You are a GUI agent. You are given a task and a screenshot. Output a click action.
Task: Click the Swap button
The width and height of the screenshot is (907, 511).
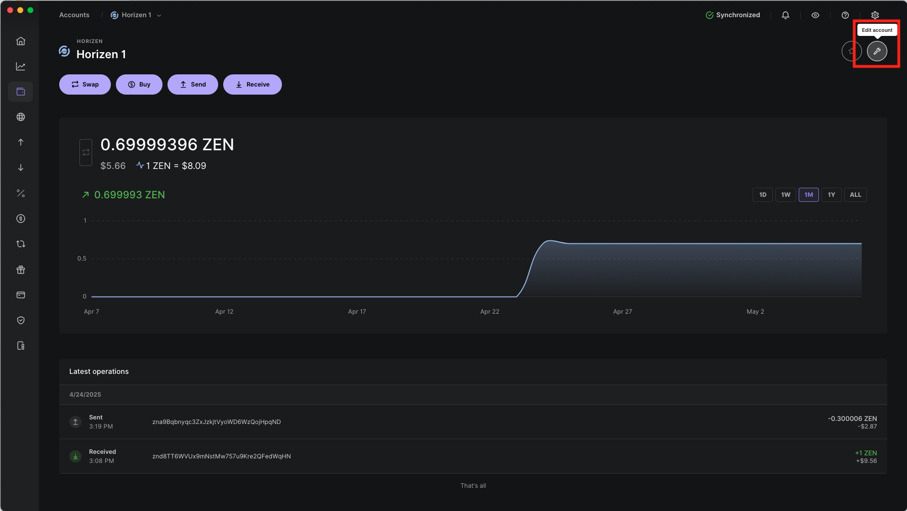[x=85, y=84]
